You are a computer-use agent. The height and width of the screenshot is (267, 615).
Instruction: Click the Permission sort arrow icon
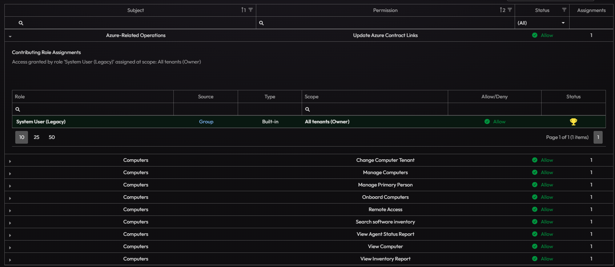503,10
